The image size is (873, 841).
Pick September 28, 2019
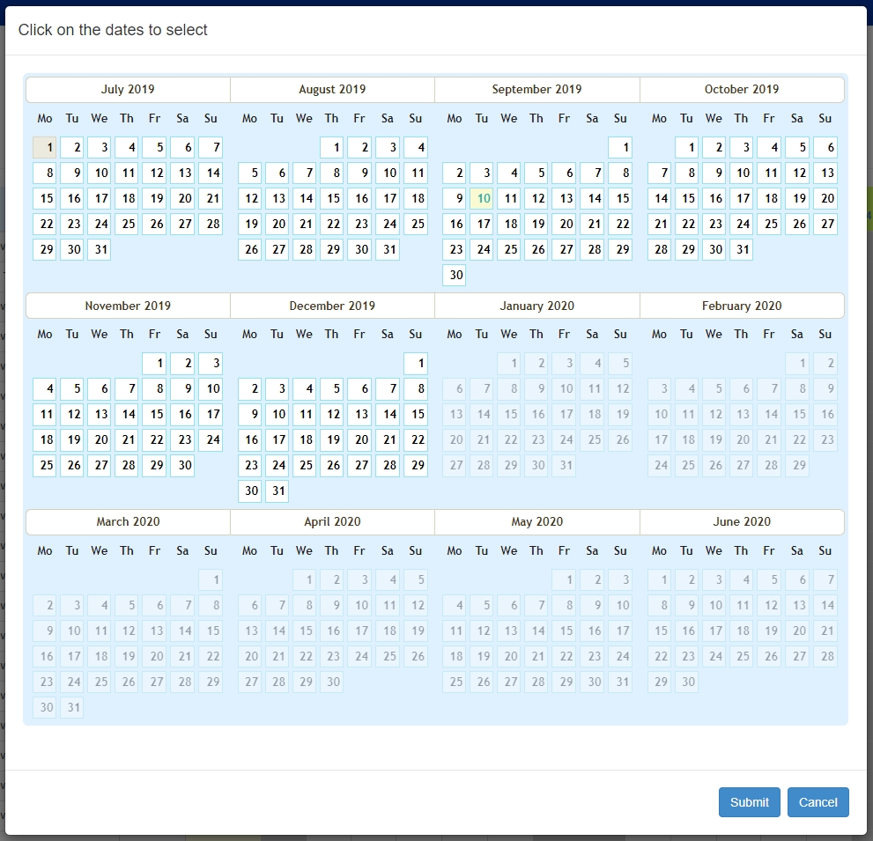click(x=592, y=249)
